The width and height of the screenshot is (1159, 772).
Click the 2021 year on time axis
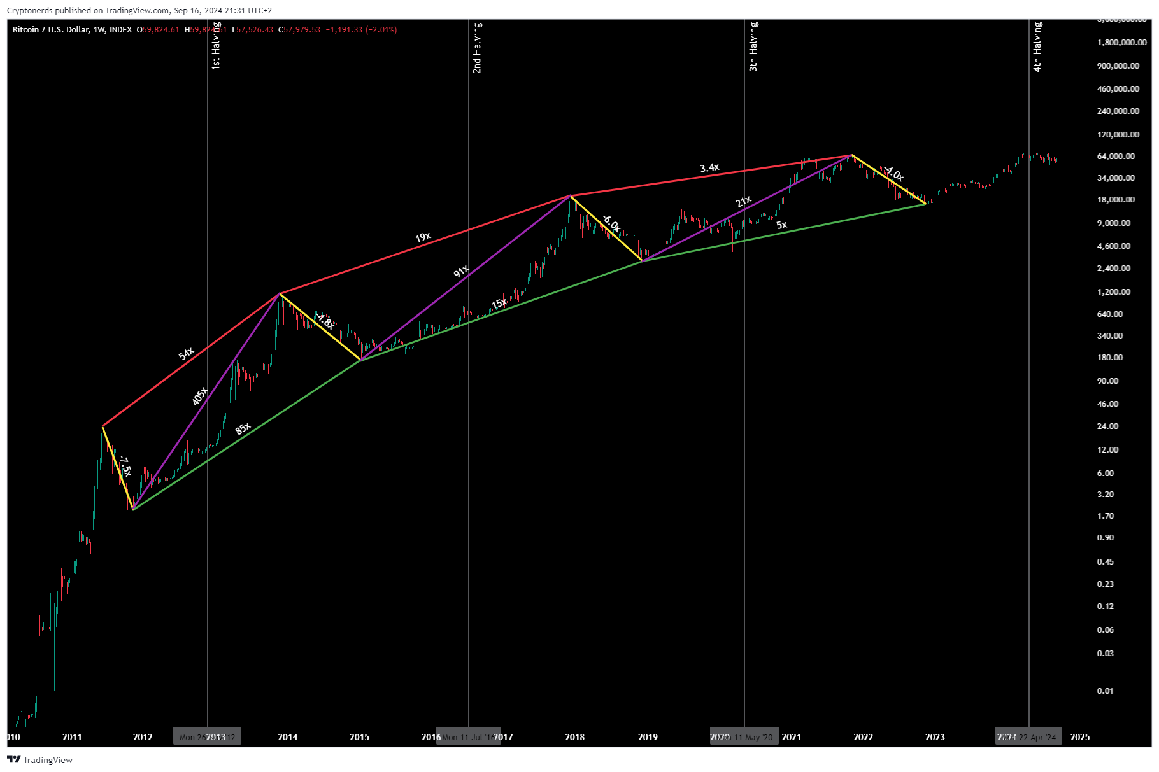click(x=792, y=738)
